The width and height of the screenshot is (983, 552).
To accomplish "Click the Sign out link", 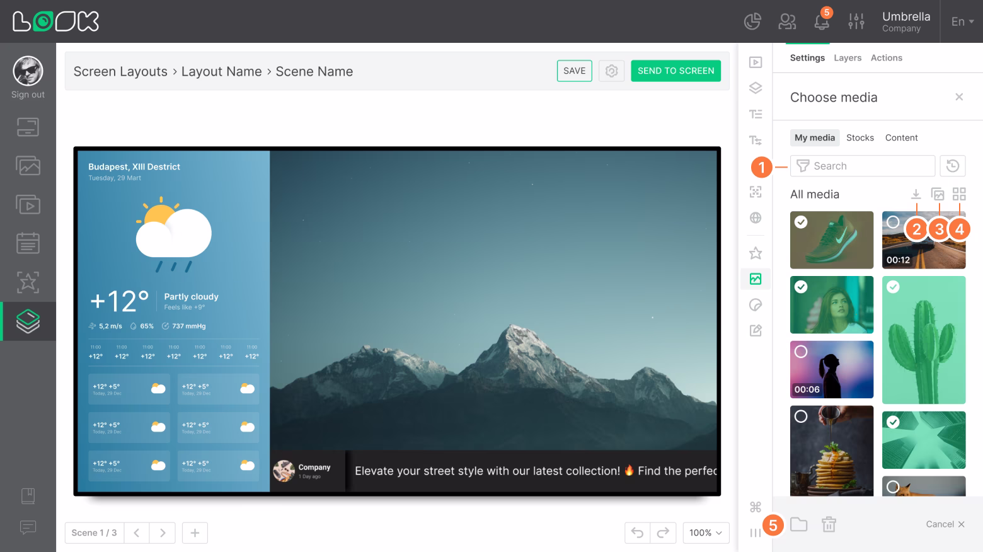I will coord(28,95).
